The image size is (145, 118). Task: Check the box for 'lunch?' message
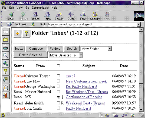pyautogui.click(x=58, y=76)
